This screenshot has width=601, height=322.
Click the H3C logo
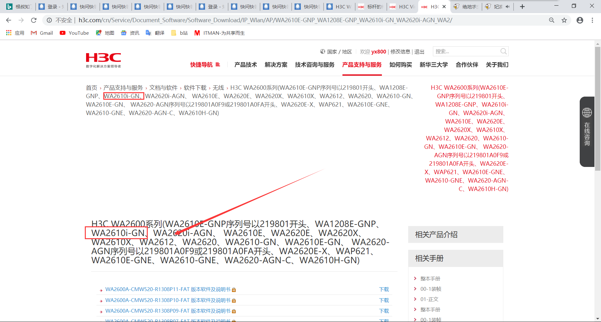[x=103, y=60]
